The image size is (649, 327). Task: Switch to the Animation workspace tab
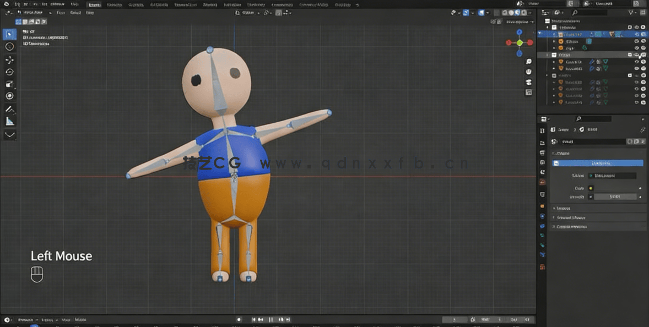[x=233, y=4]
